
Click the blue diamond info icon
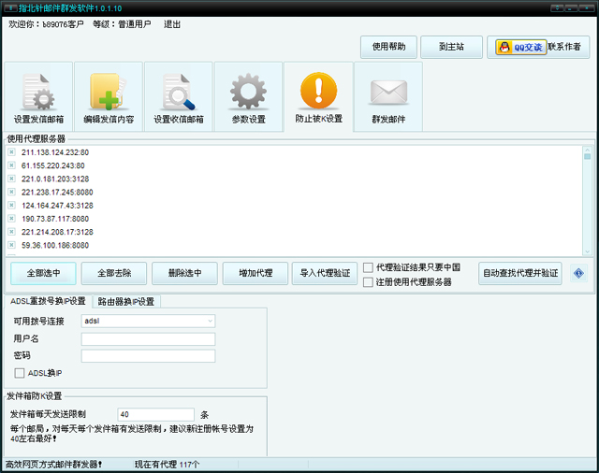point(578,274)
